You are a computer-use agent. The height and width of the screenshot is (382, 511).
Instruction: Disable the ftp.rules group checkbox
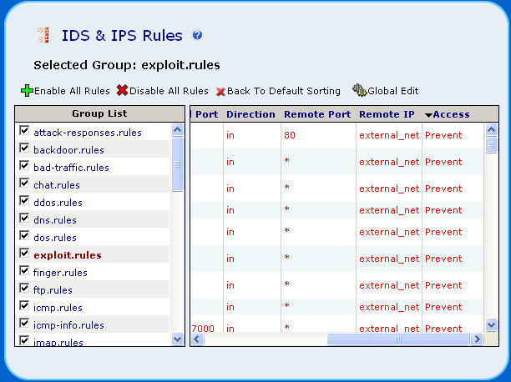[x=24, y=289]
